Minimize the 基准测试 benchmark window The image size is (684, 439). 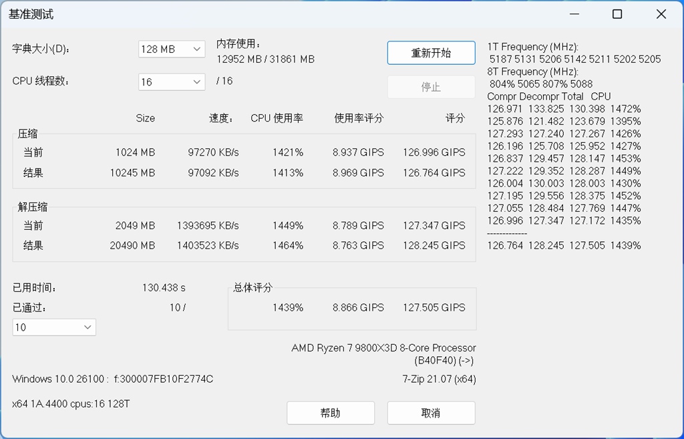(x=574, y=15)
